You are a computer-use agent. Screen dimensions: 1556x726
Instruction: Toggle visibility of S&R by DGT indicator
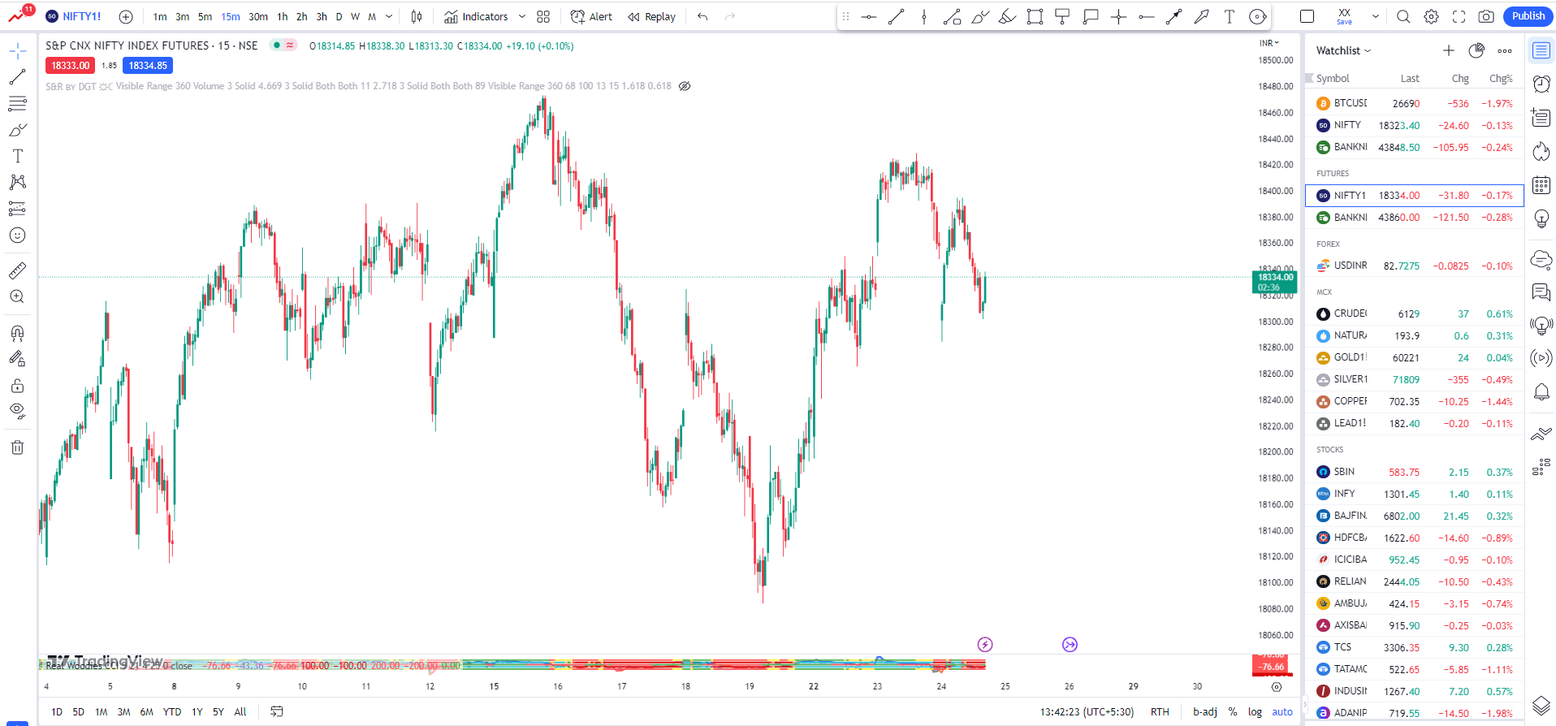[685, 86]
